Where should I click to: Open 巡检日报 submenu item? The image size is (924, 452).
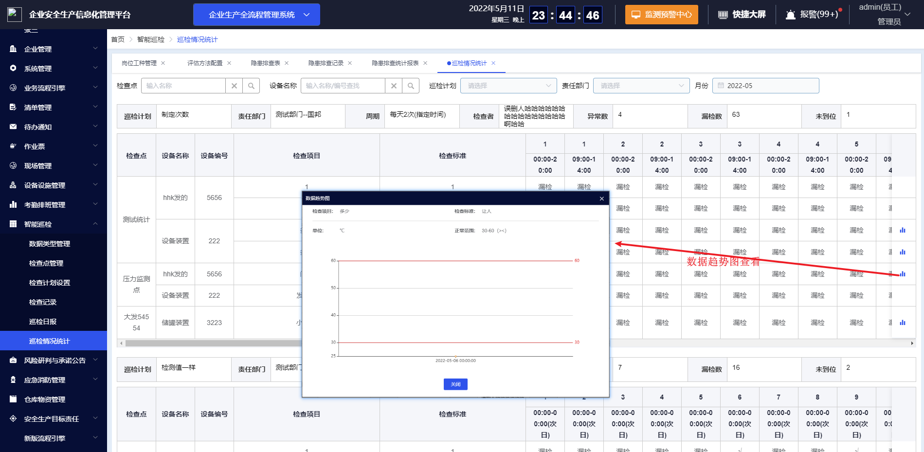pos(43,322)
